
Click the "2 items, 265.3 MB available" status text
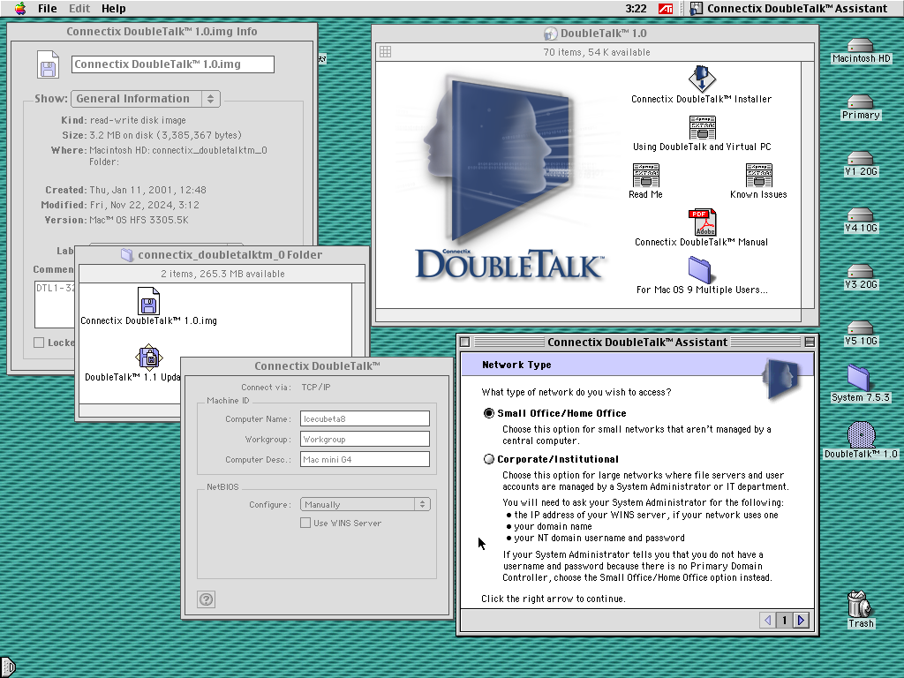tap(222, 274)
